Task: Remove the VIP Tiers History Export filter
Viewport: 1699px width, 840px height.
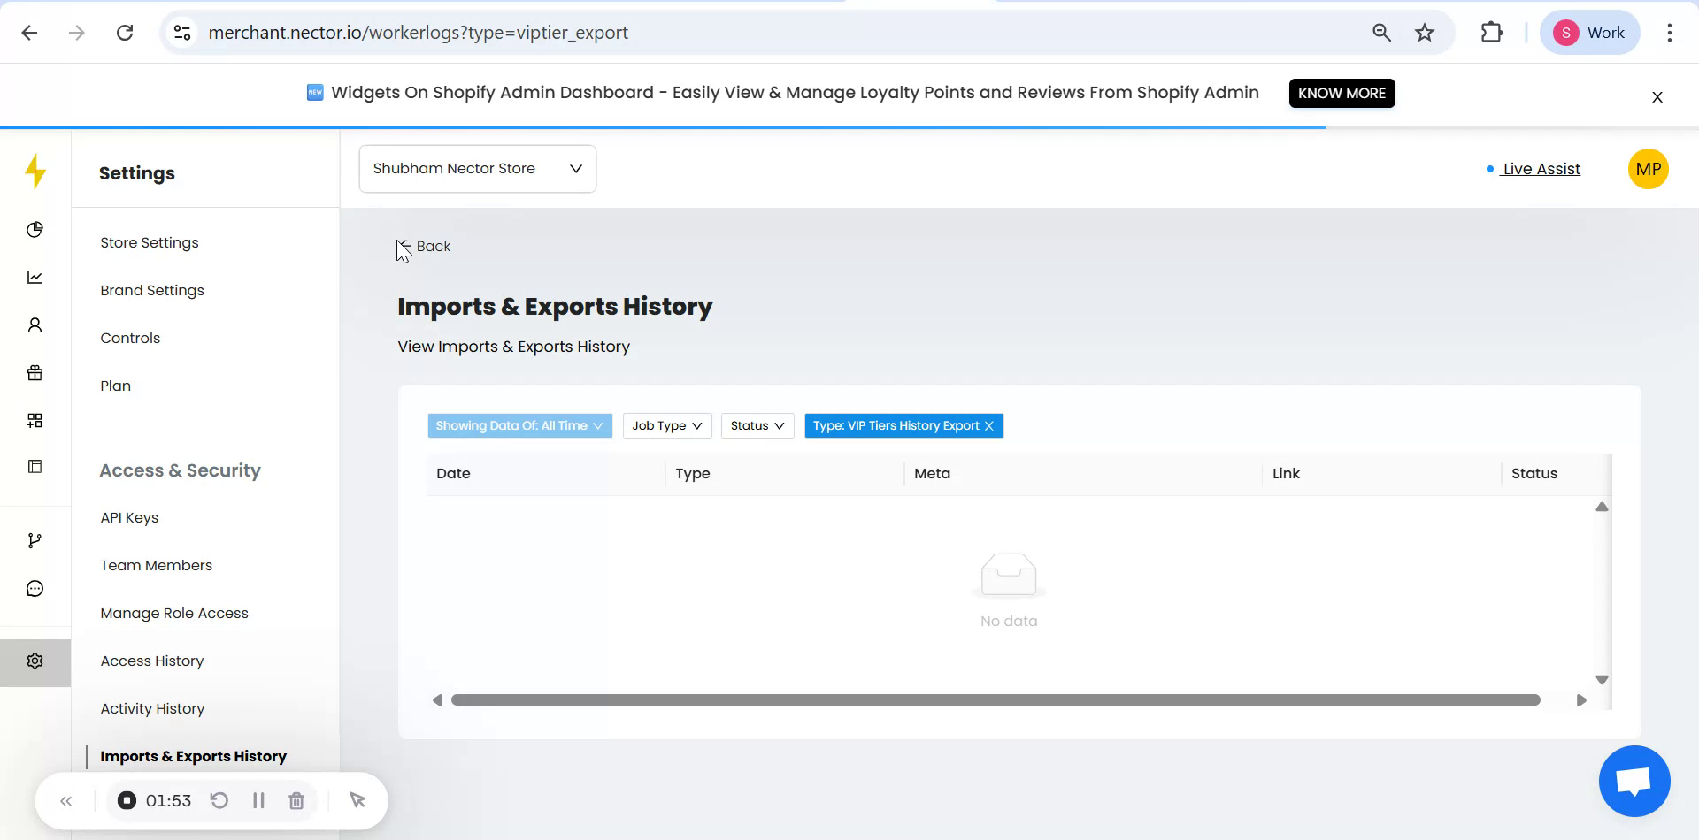Action: (988, 425)
